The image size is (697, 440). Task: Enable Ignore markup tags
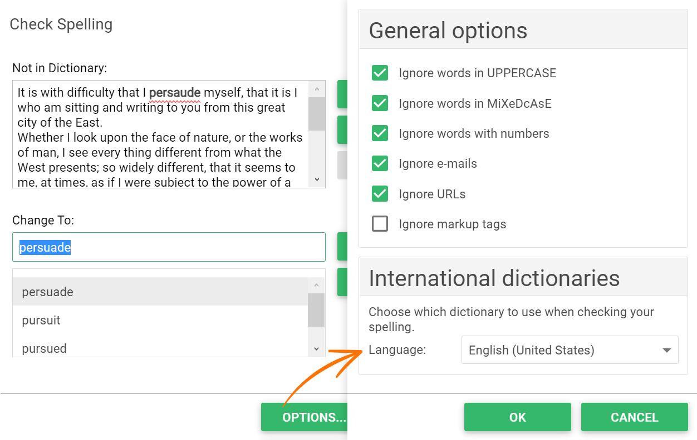pyautogui.click(x=380, y=224)
